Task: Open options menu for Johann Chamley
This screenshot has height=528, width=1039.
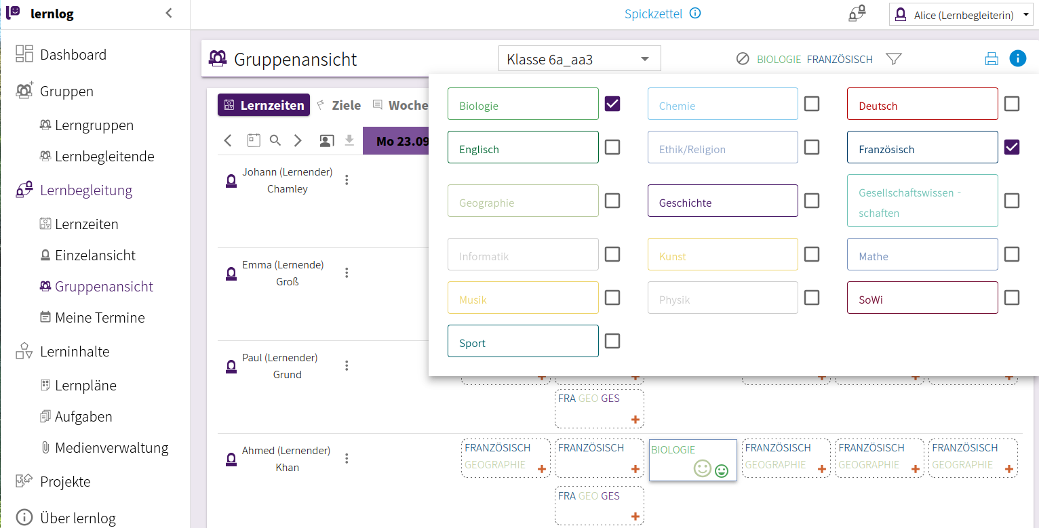Action: pos(347,180)
